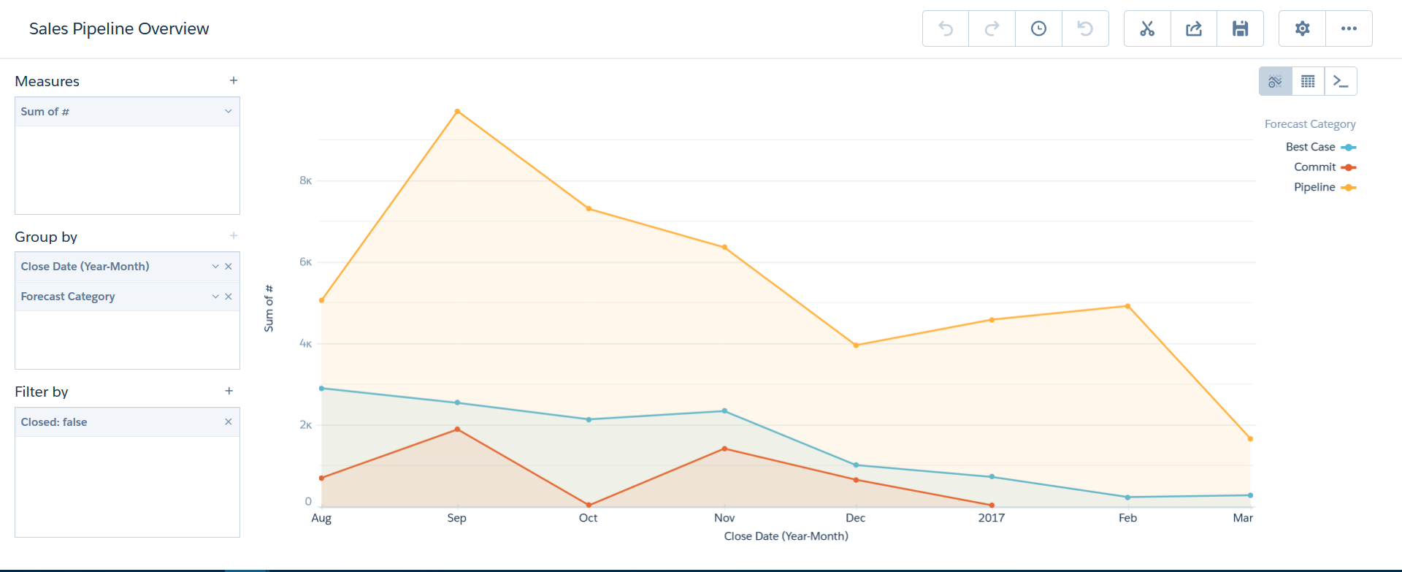The image size is (1402, 572).
Task: Click the share export icon
Action: click(1194, 28)
